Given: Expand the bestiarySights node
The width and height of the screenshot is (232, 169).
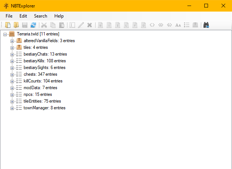Looking at the screenshot, I should click(x=12, y=68).
